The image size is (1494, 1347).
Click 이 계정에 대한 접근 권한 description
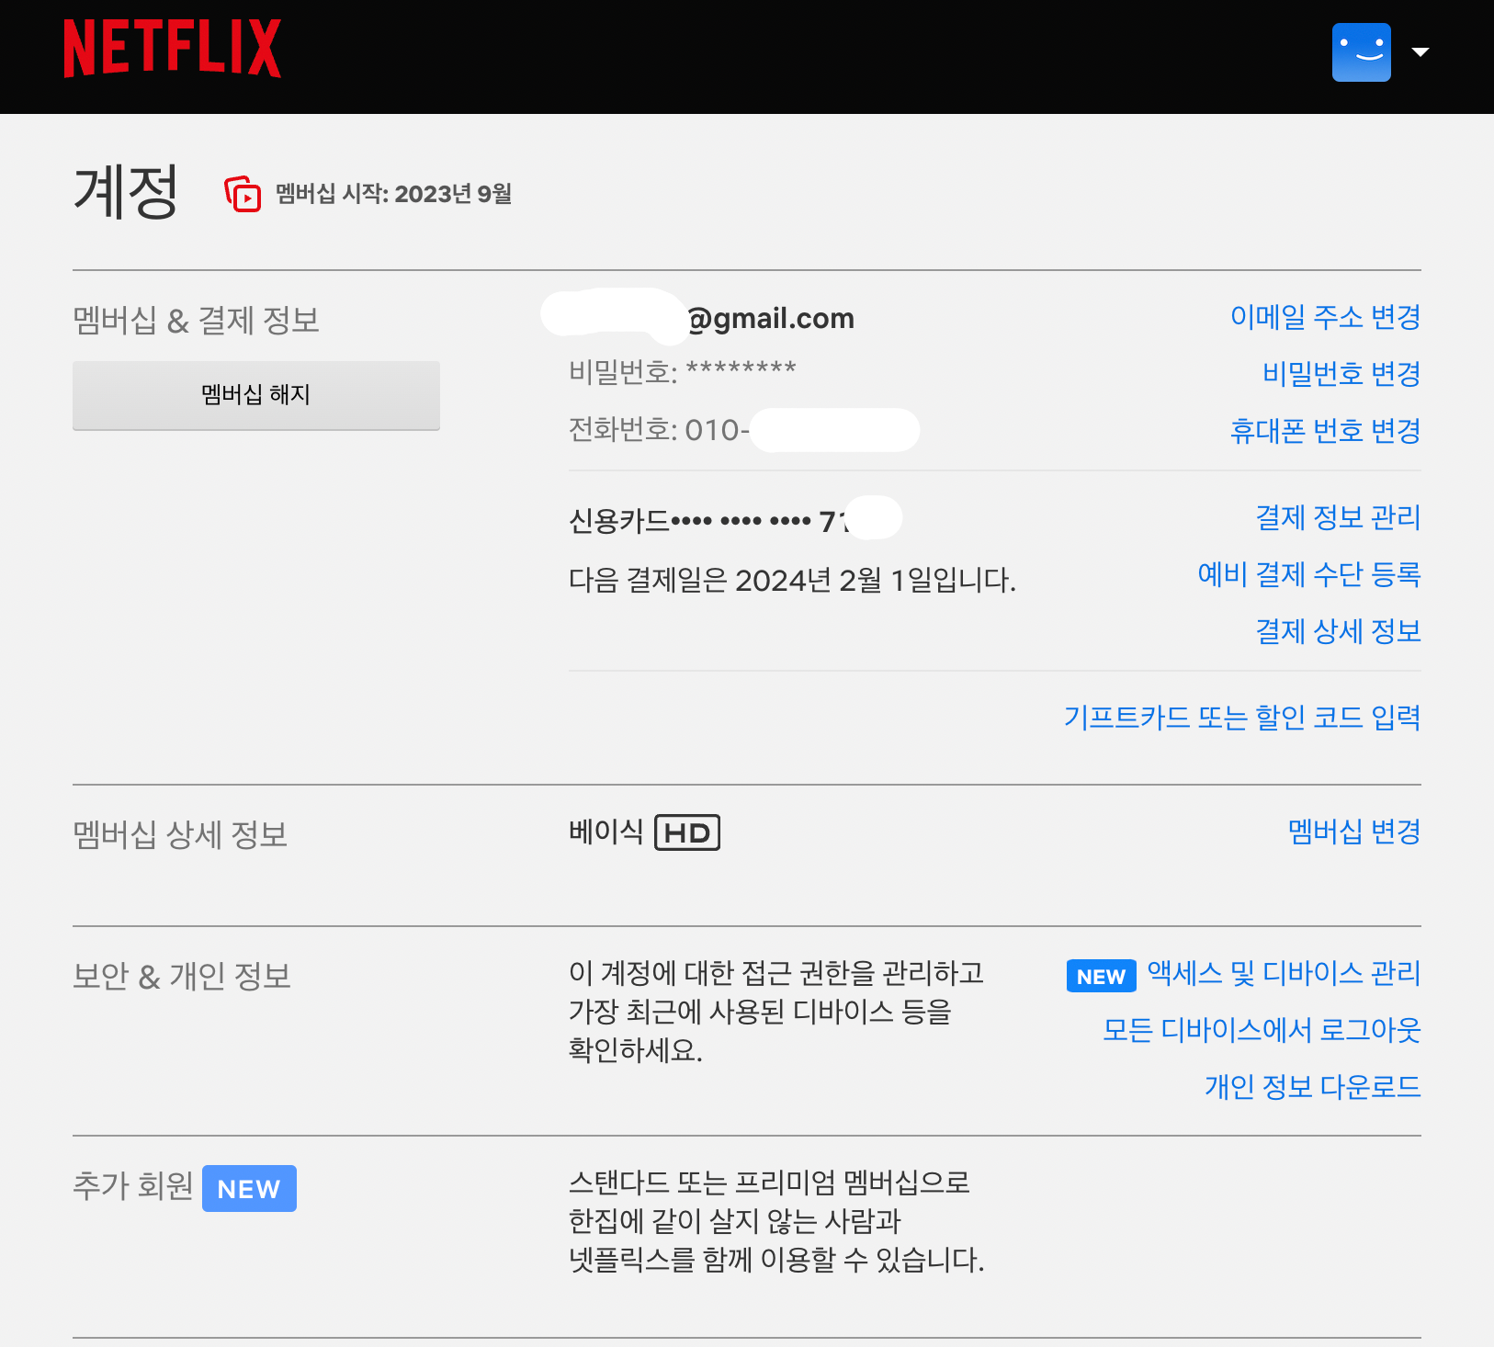(776, 1012)
